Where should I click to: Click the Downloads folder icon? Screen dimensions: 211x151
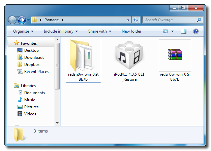[x=20, y=57]
